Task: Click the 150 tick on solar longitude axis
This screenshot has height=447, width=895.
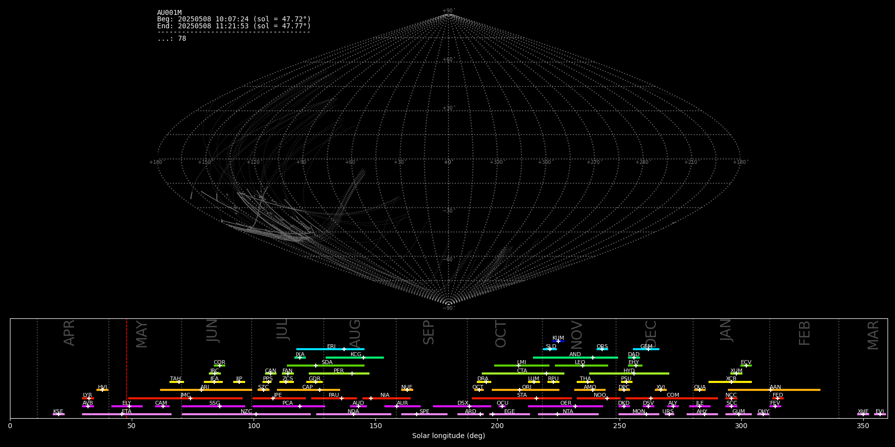Action: click(x=375, y=426)
